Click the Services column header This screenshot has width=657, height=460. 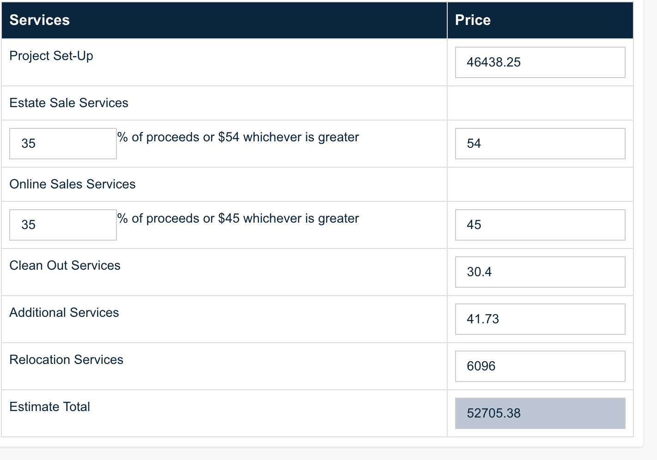[x=40, y=20]
